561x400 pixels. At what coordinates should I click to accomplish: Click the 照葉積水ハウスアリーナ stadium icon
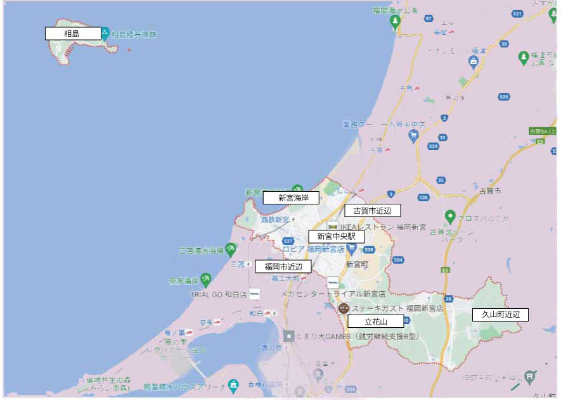233,384
